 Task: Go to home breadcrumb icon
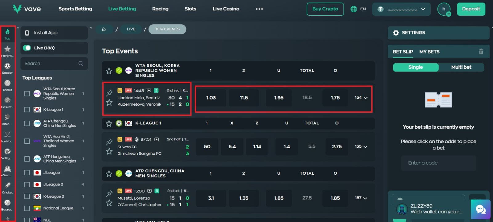coord(104,29)
